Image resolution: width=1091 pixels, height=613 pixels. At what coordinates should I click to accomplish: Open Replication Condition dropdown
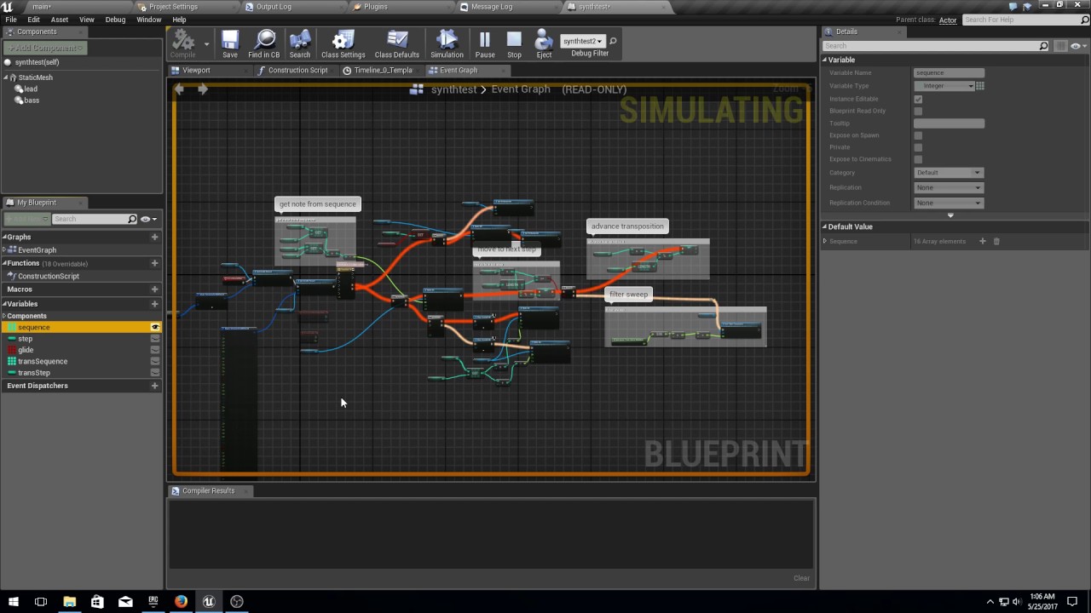click(x=949, y=203)
